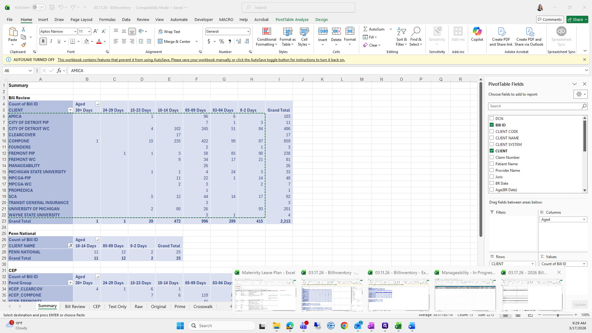Click the Share button

pyautogui.click(x=575, y=19)
